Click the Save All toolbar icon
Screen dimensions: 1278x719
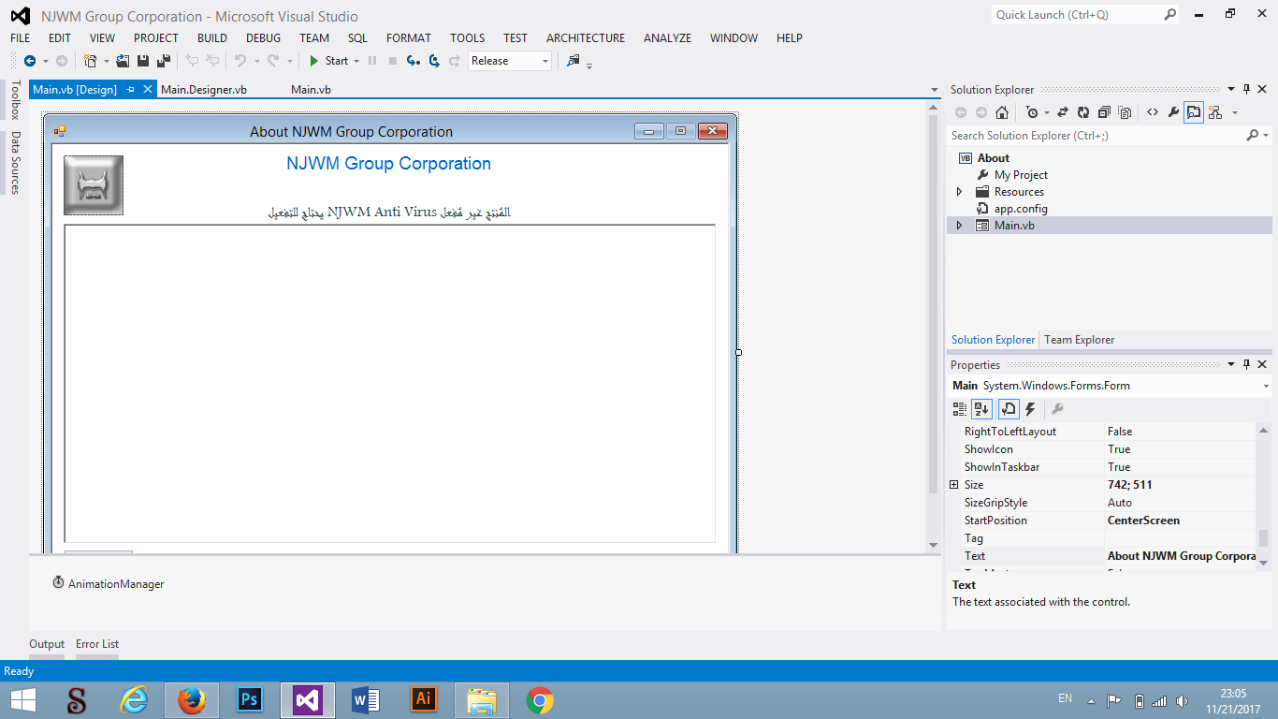[x=164, y=61]
